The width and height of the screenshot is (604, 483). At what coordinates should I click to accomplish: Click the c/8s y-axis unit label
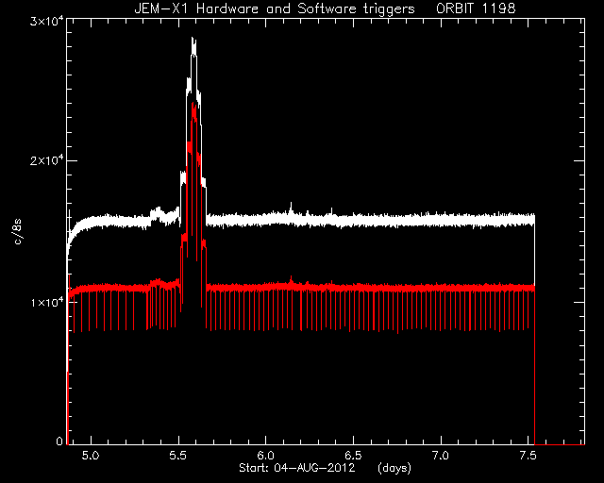(x=18, y=232)
